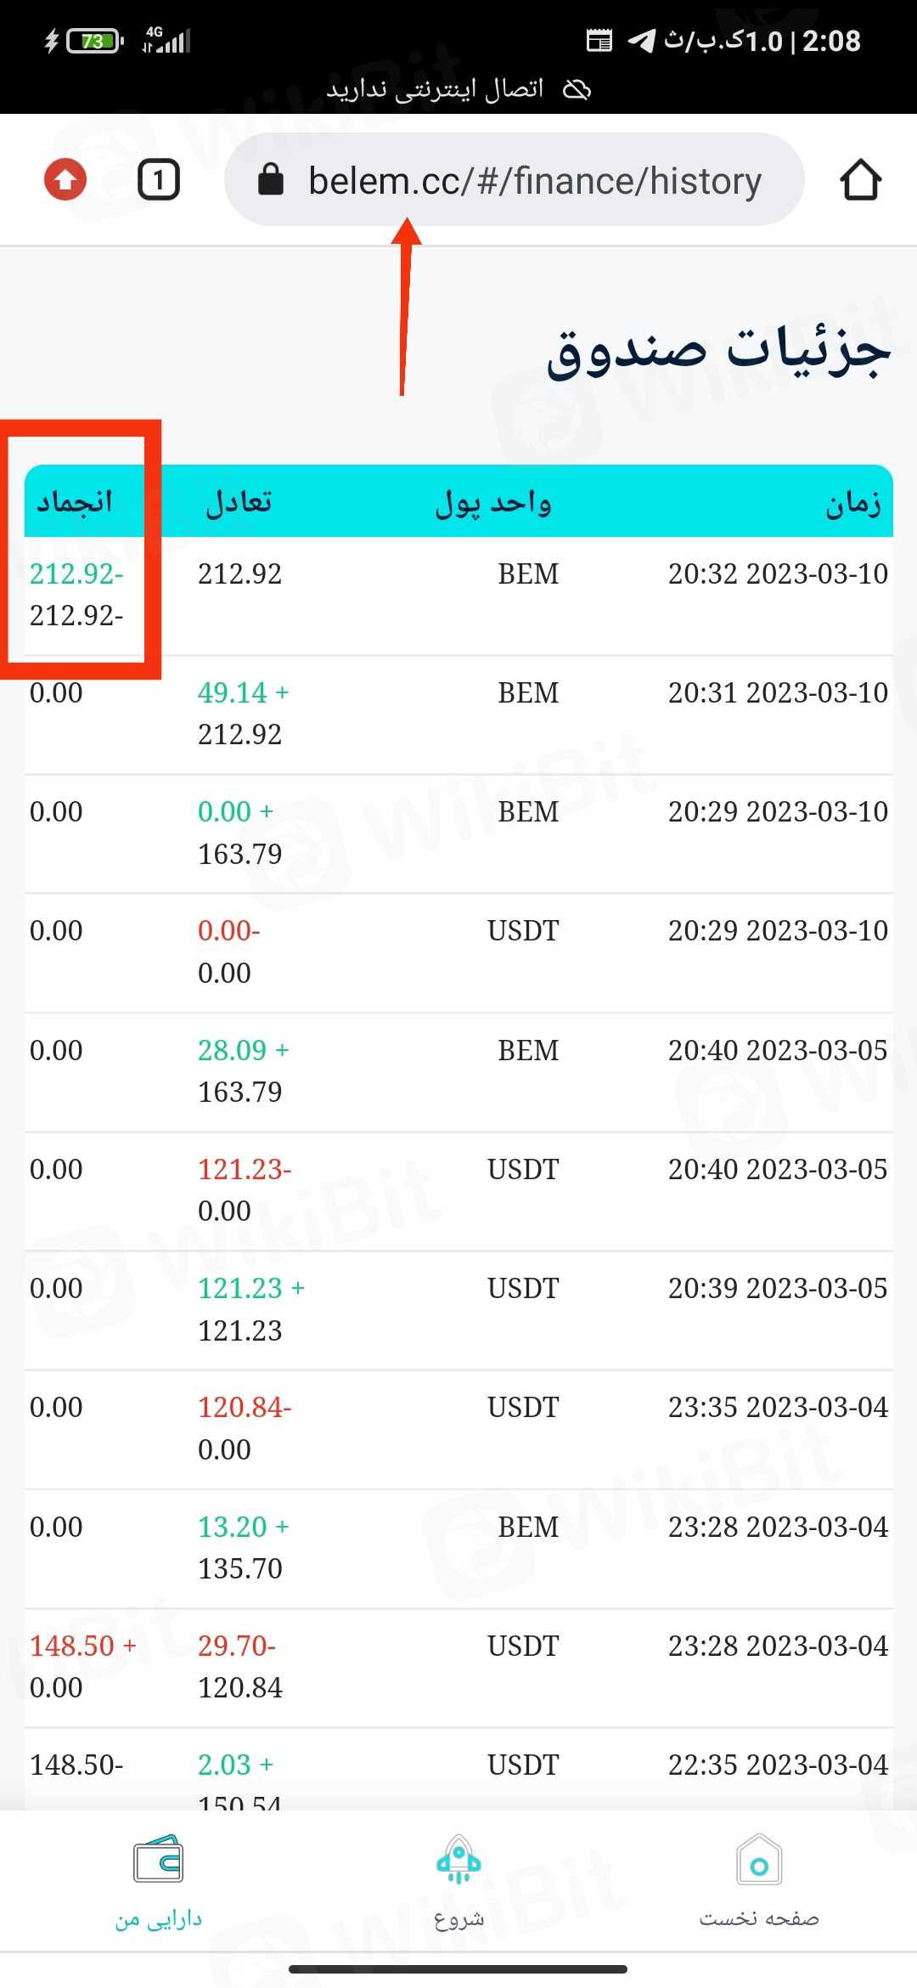Tap the rocket start icon
Image resolution: width=917 pixels, height=1988 pixels.
click(458, 1861)
